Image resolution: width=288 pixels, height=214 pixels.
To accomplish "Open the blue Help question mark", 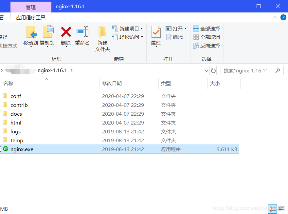I will coord(283,17).
